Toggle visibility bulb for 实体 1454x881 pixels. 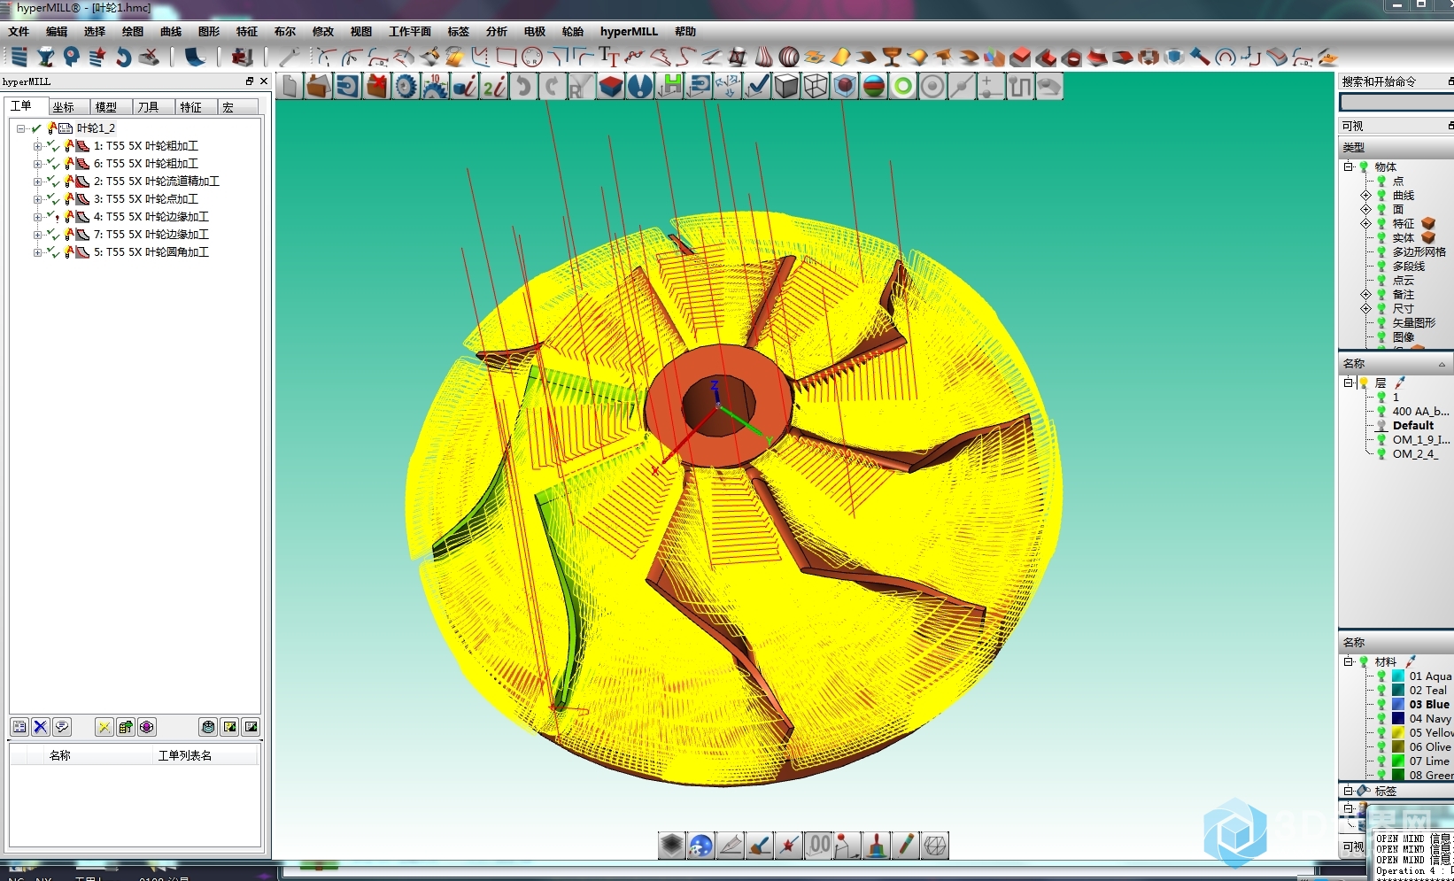point(1381,237)
